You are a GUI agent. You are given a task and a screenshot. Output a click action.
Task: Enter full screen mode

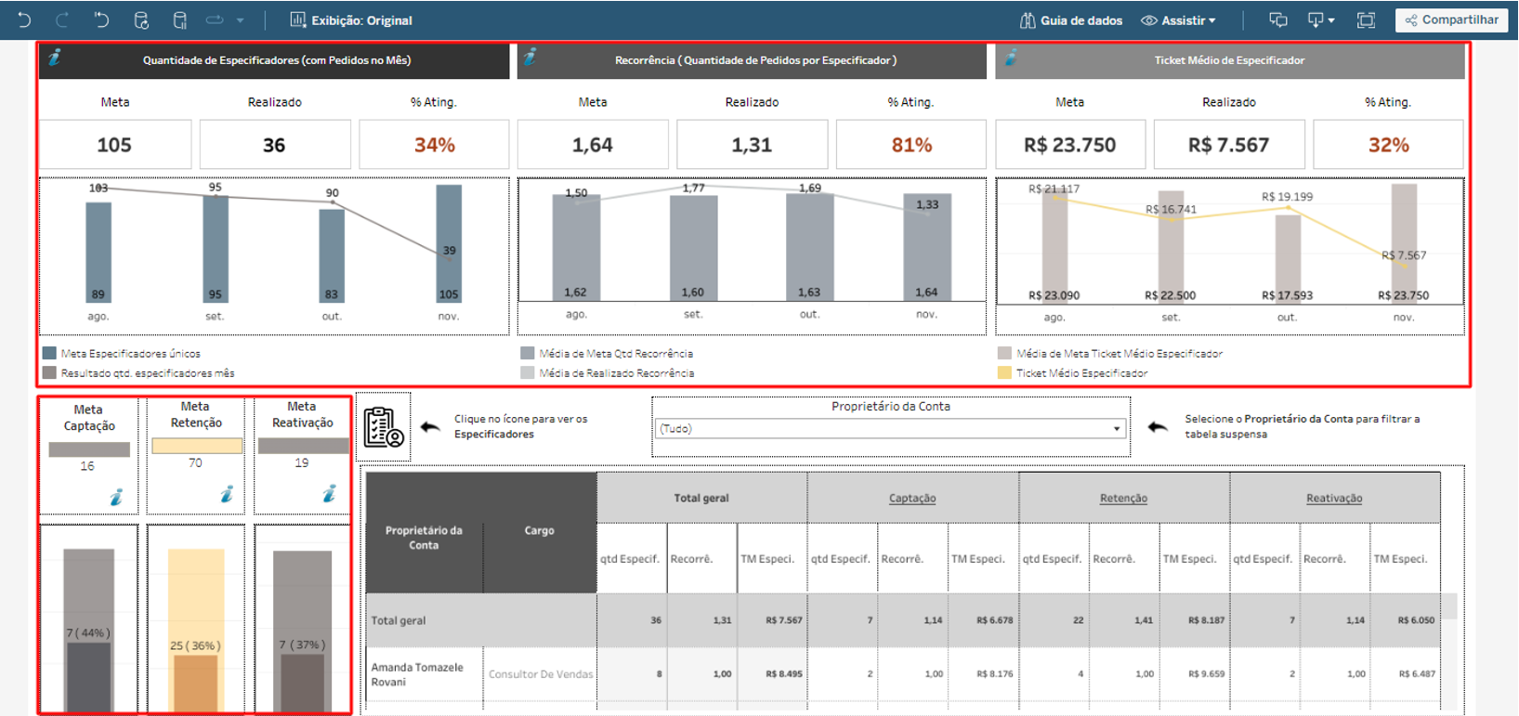point(1366,20)
